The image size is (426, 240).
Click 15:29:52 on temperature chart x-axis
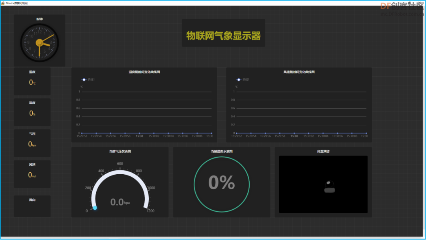[82, 136]
